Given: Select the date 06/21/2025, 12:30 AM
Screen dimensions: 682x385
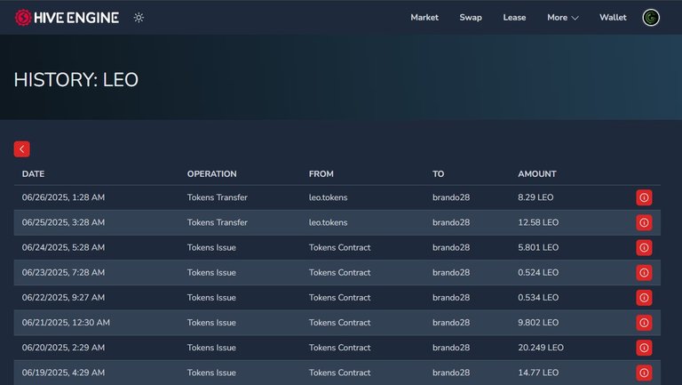Looking at the screenshot, I should pos(66,322).
